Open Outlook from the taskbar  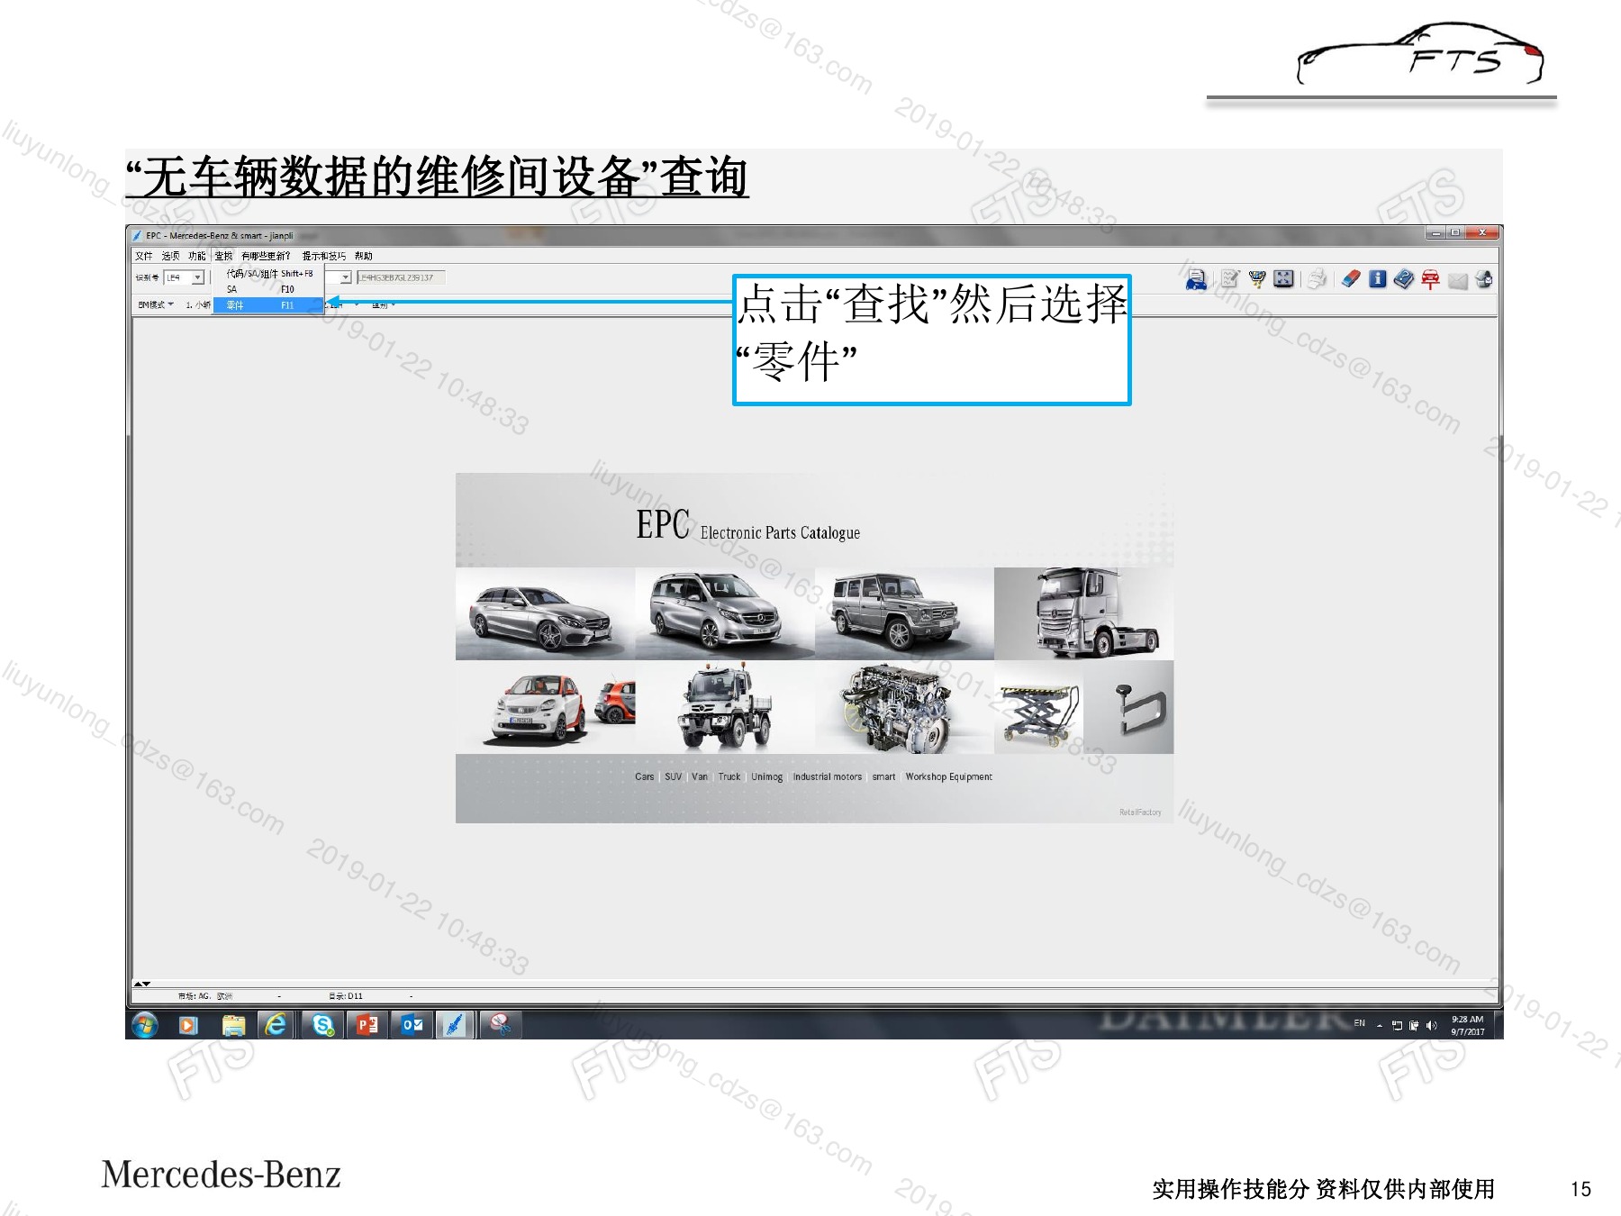412,1025
